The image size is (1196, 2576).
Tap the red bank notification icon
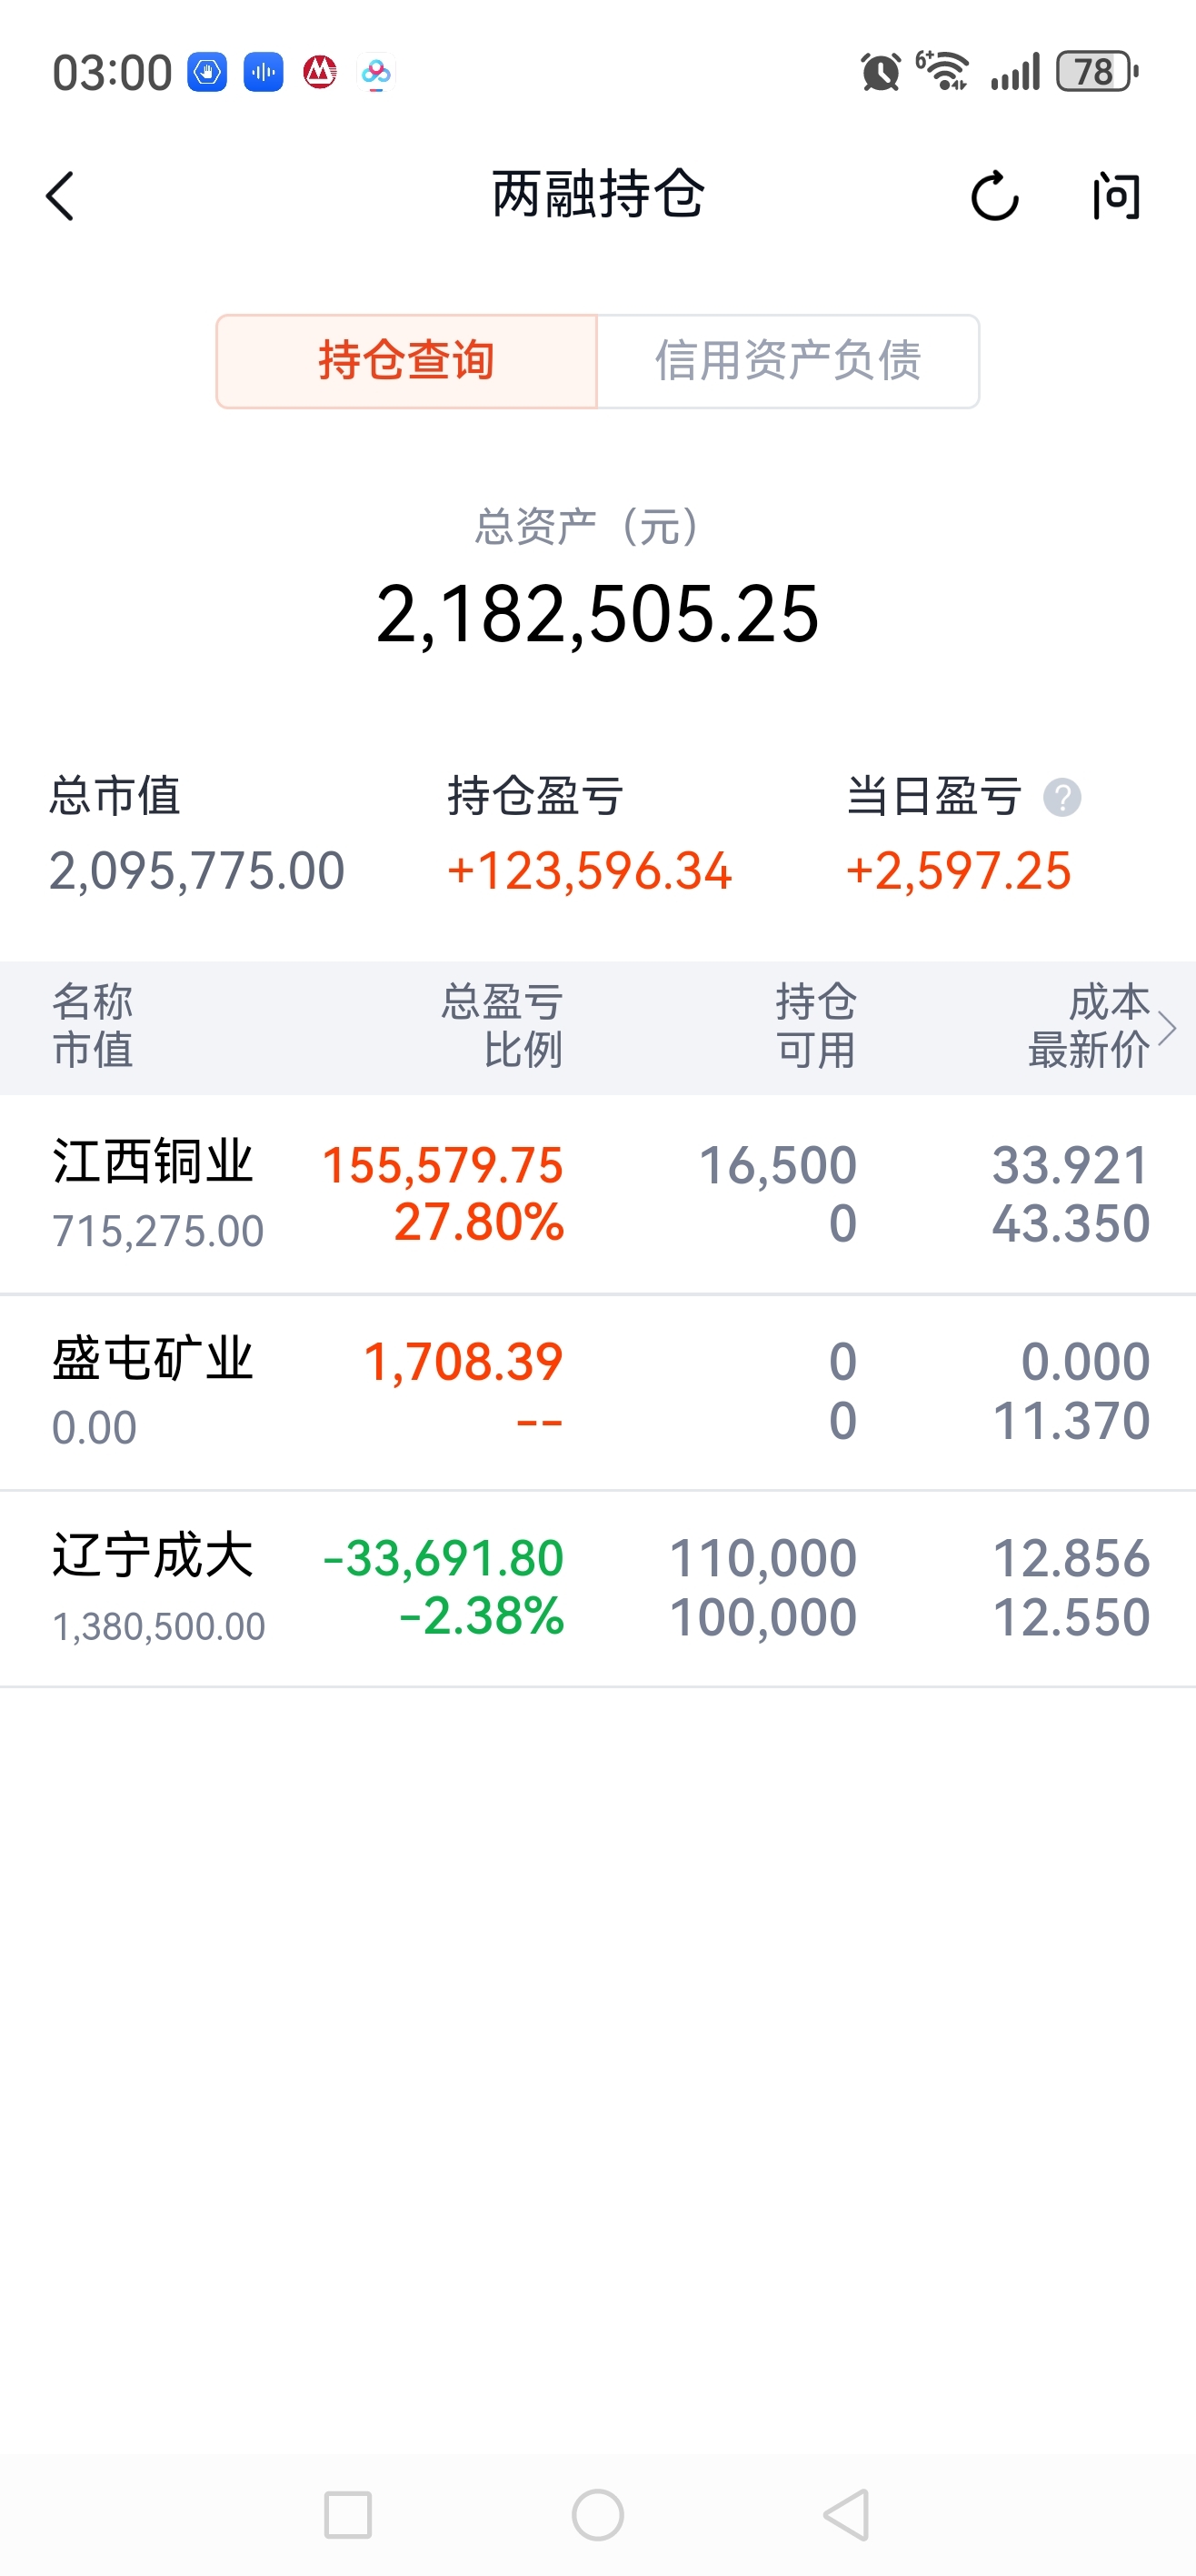[x=320, y=72]
